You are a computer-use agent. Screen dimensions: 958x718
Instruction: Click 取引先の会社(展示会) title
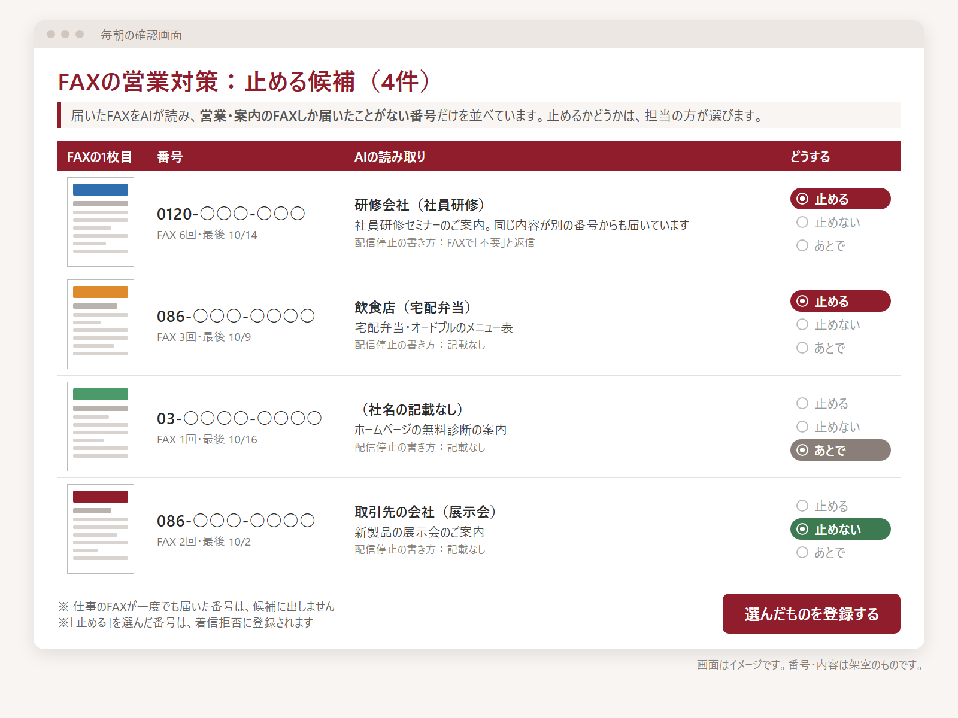426,512
